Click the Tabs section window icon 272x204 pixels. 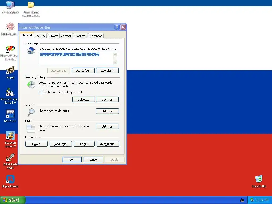[x=31, y=128]
